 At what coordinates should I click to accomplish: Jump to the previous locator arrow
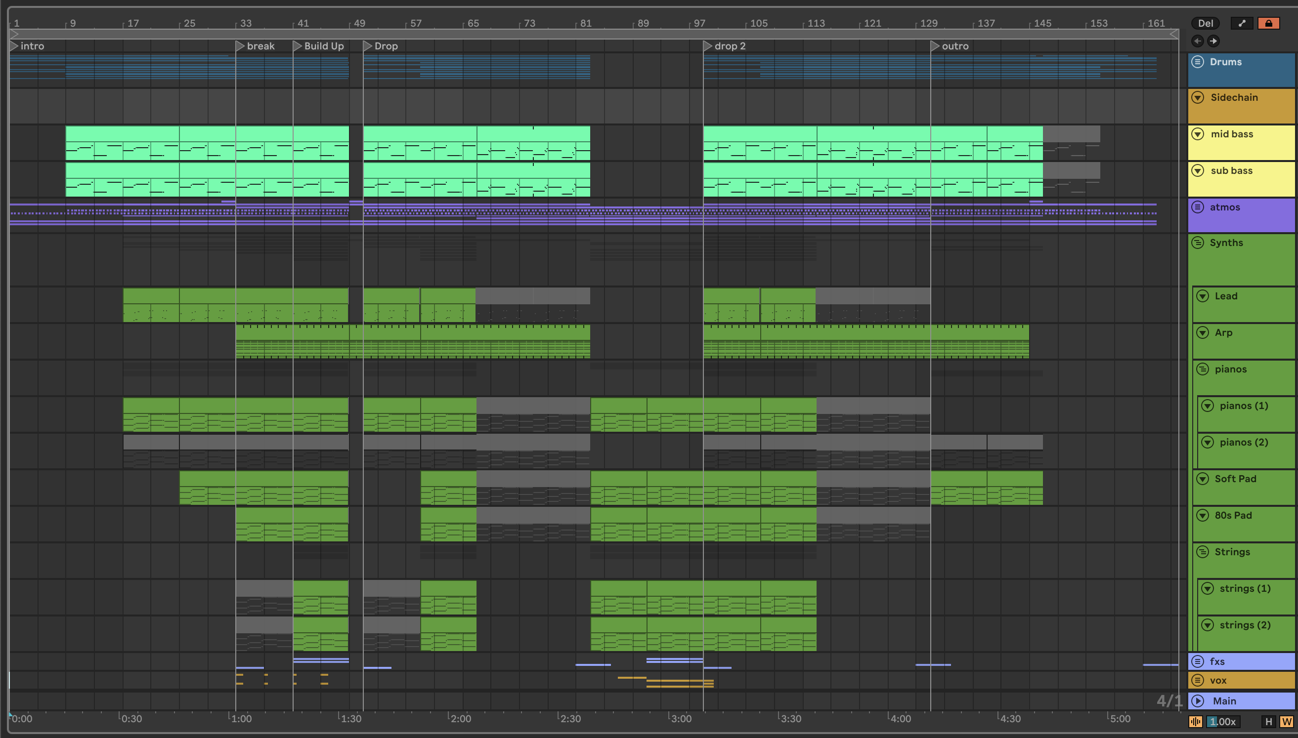1198,41
